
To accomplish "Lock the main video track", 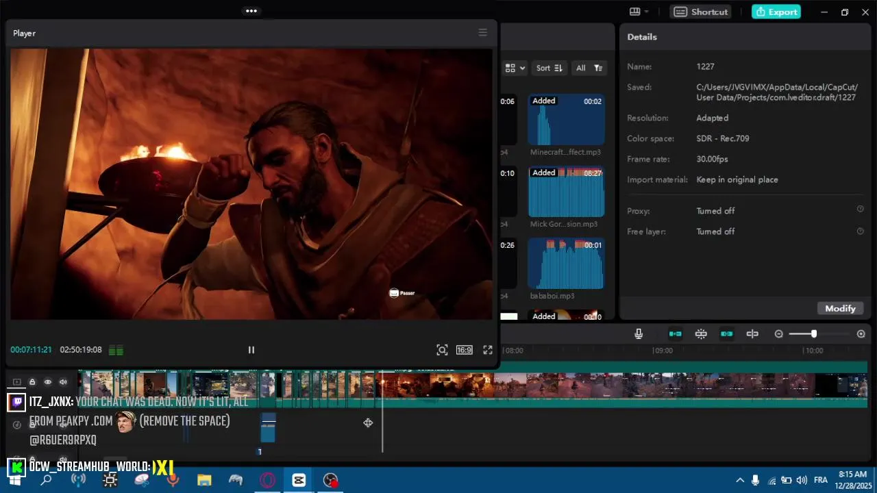I will tap(32, 382).
